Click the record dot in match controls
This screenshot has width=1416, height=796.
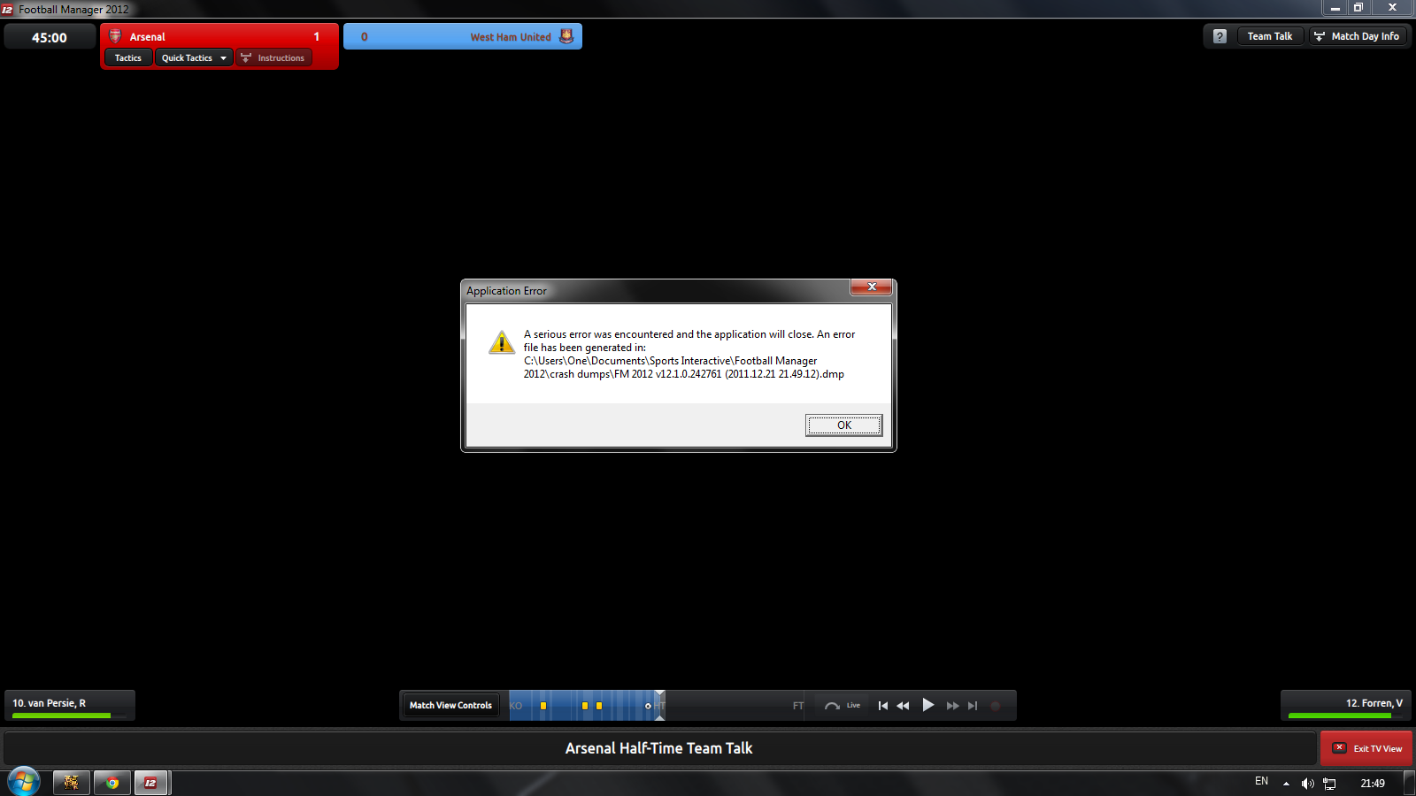click(996, 706)
